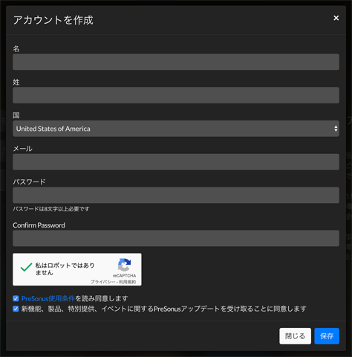Click into the パスワード password field
Screen dimensions: 352x357
coord(176,195)
